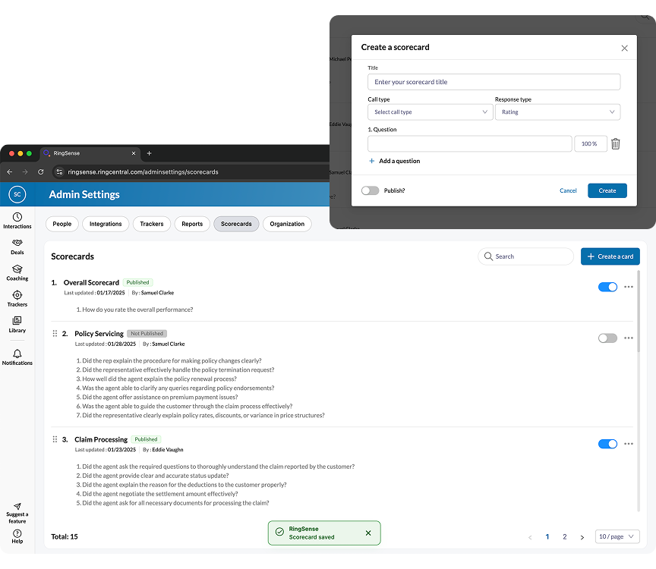656x569 pixels.
Task: Open the Call type dropdown
Action: coord(430,112)
